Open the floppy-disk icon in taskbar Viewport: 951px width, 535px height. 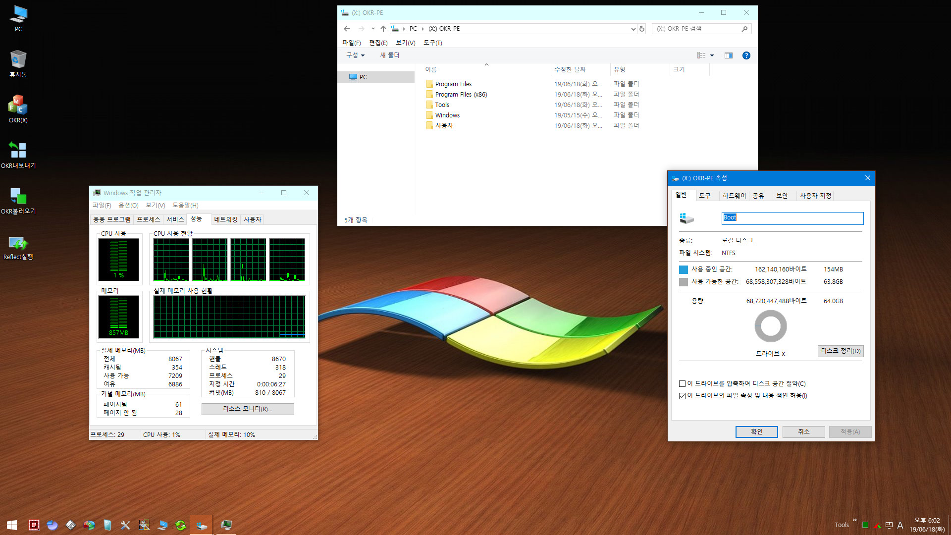click(x=70, y=525)
